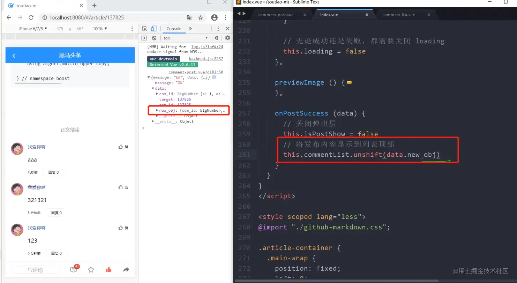
Task: Open the log.js?1afd:24 source link
Action: point(207,46)
